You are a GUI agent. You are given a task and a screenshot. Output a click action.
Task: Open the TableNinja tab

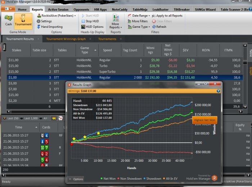pyautogui.click(x=140, y=9)
